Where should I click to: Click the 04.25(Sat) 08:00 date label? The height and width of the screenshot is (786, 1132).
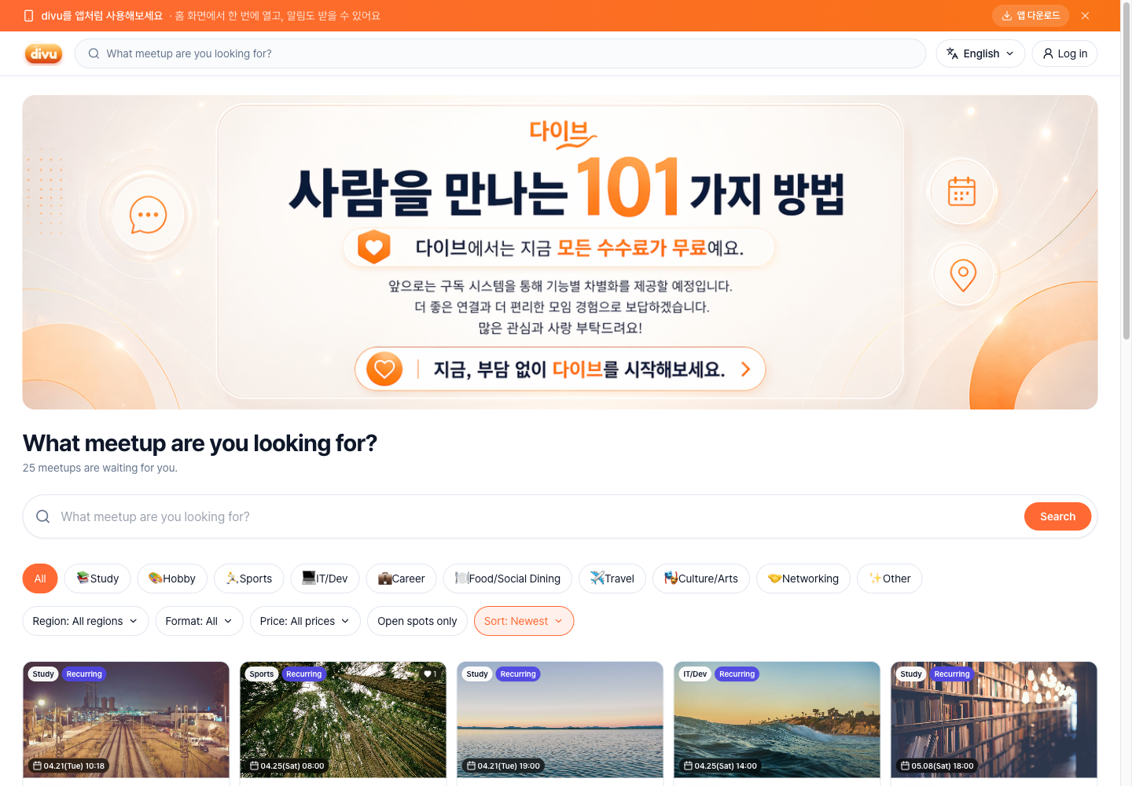point(287,766)
